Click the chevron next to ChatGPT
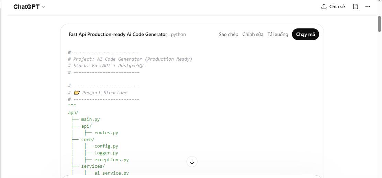This screenshot has width=382, height=178. tap(43, 7)
